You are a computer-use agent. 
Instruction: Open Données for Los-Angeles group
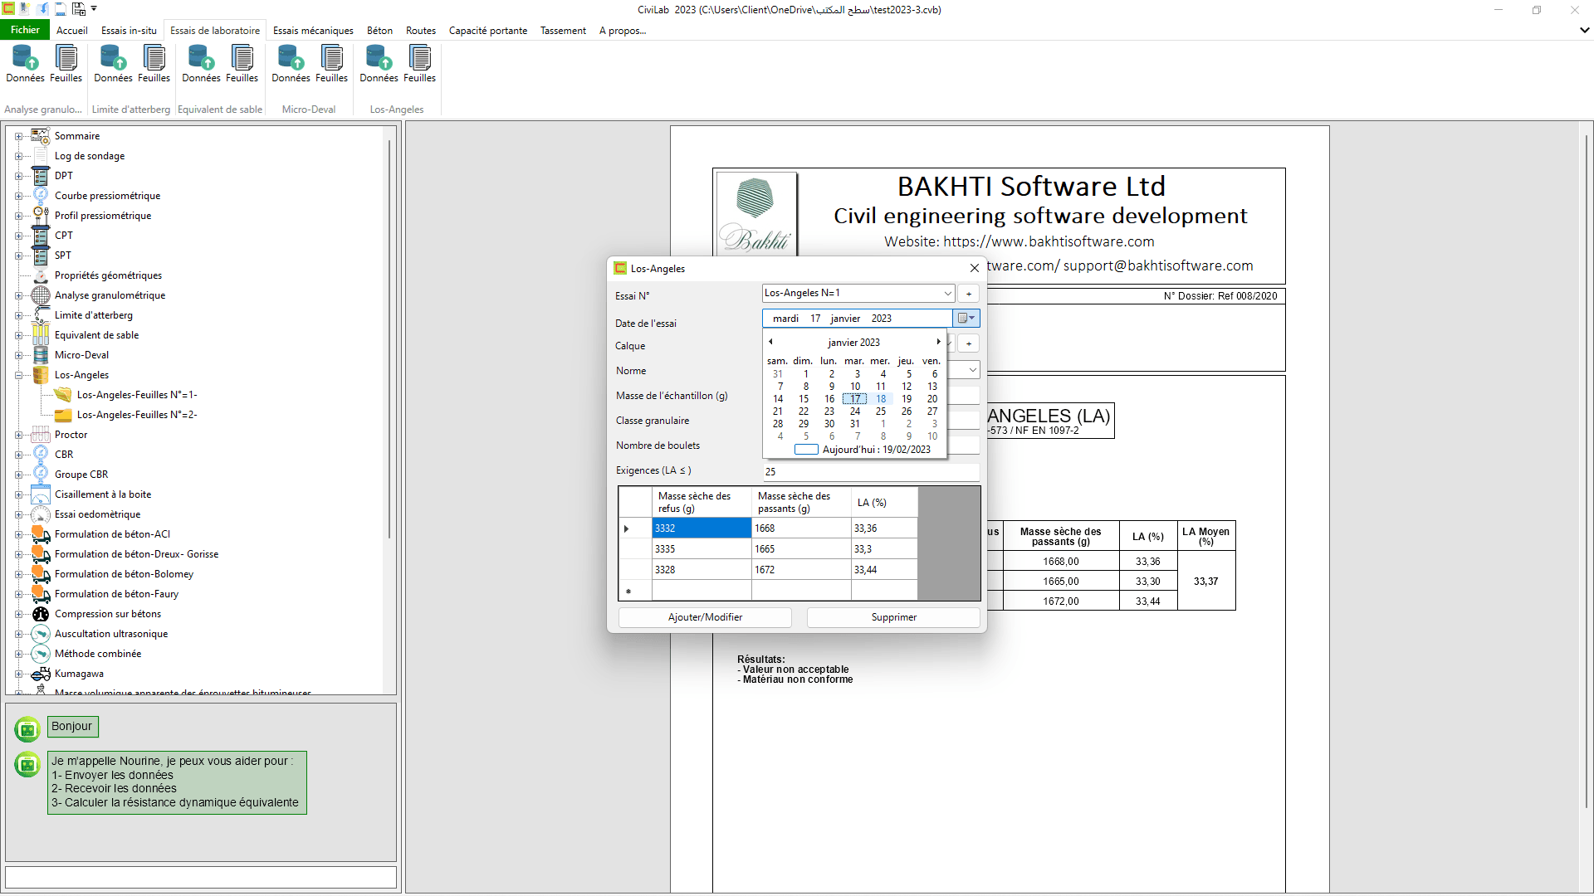pos(379,64)
